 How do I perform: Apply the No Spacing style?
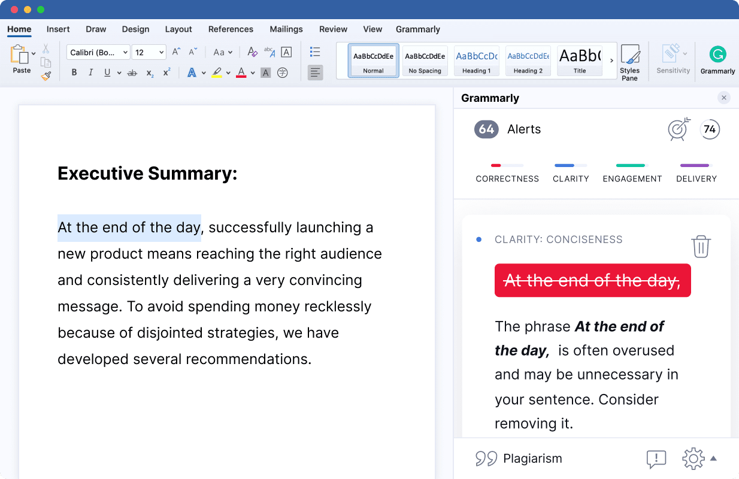(x=425, y=60)
